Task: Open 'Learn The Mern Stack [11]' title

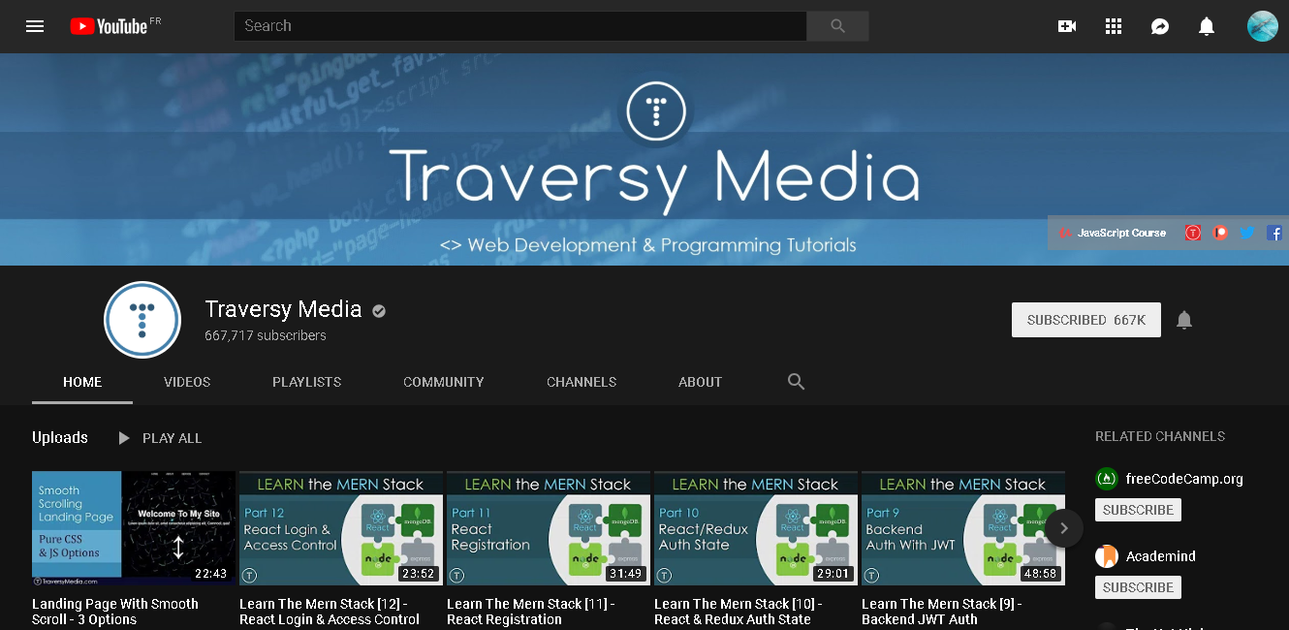Action: coord(531,612)
